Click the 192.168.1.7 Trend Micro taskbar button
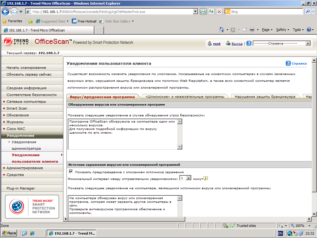The width and height of the screenshot is (317, 238). [71, 233]
